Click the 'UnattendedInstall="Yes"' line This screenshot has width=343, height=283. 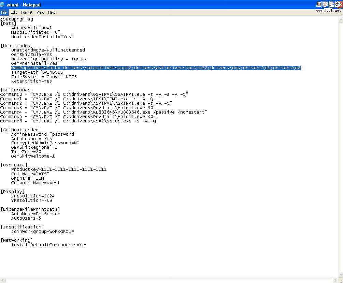[42, 37]
